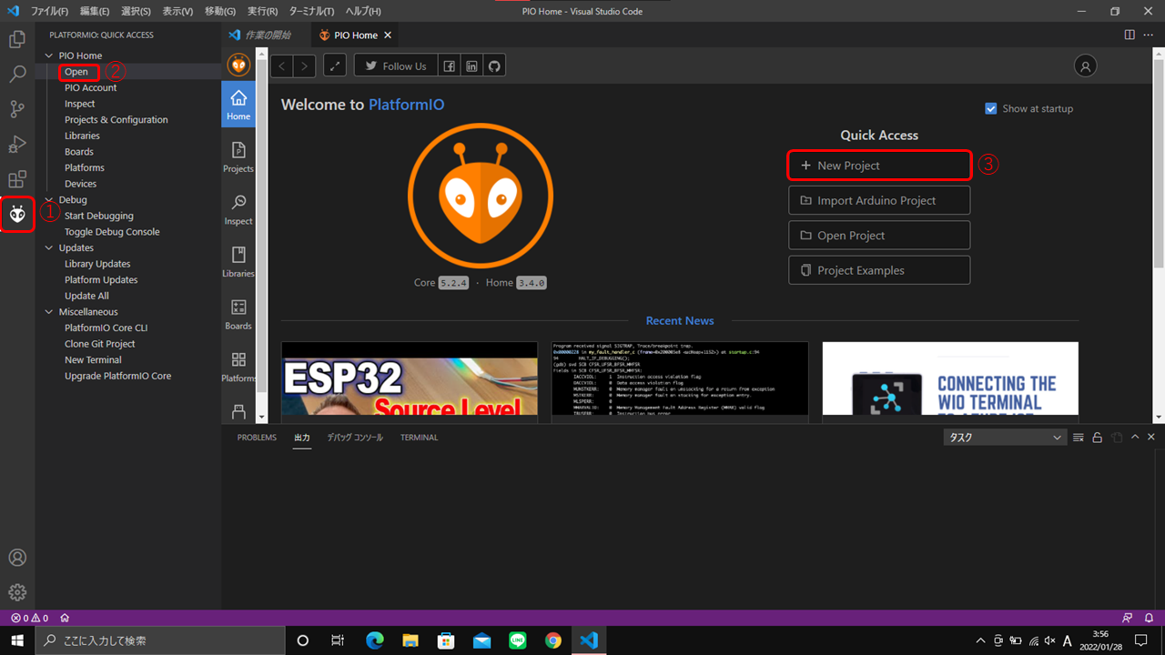The width and height of the screenshot is (1165, 655).
Task: Open the PIO account profile icon
Action: 1085,65
